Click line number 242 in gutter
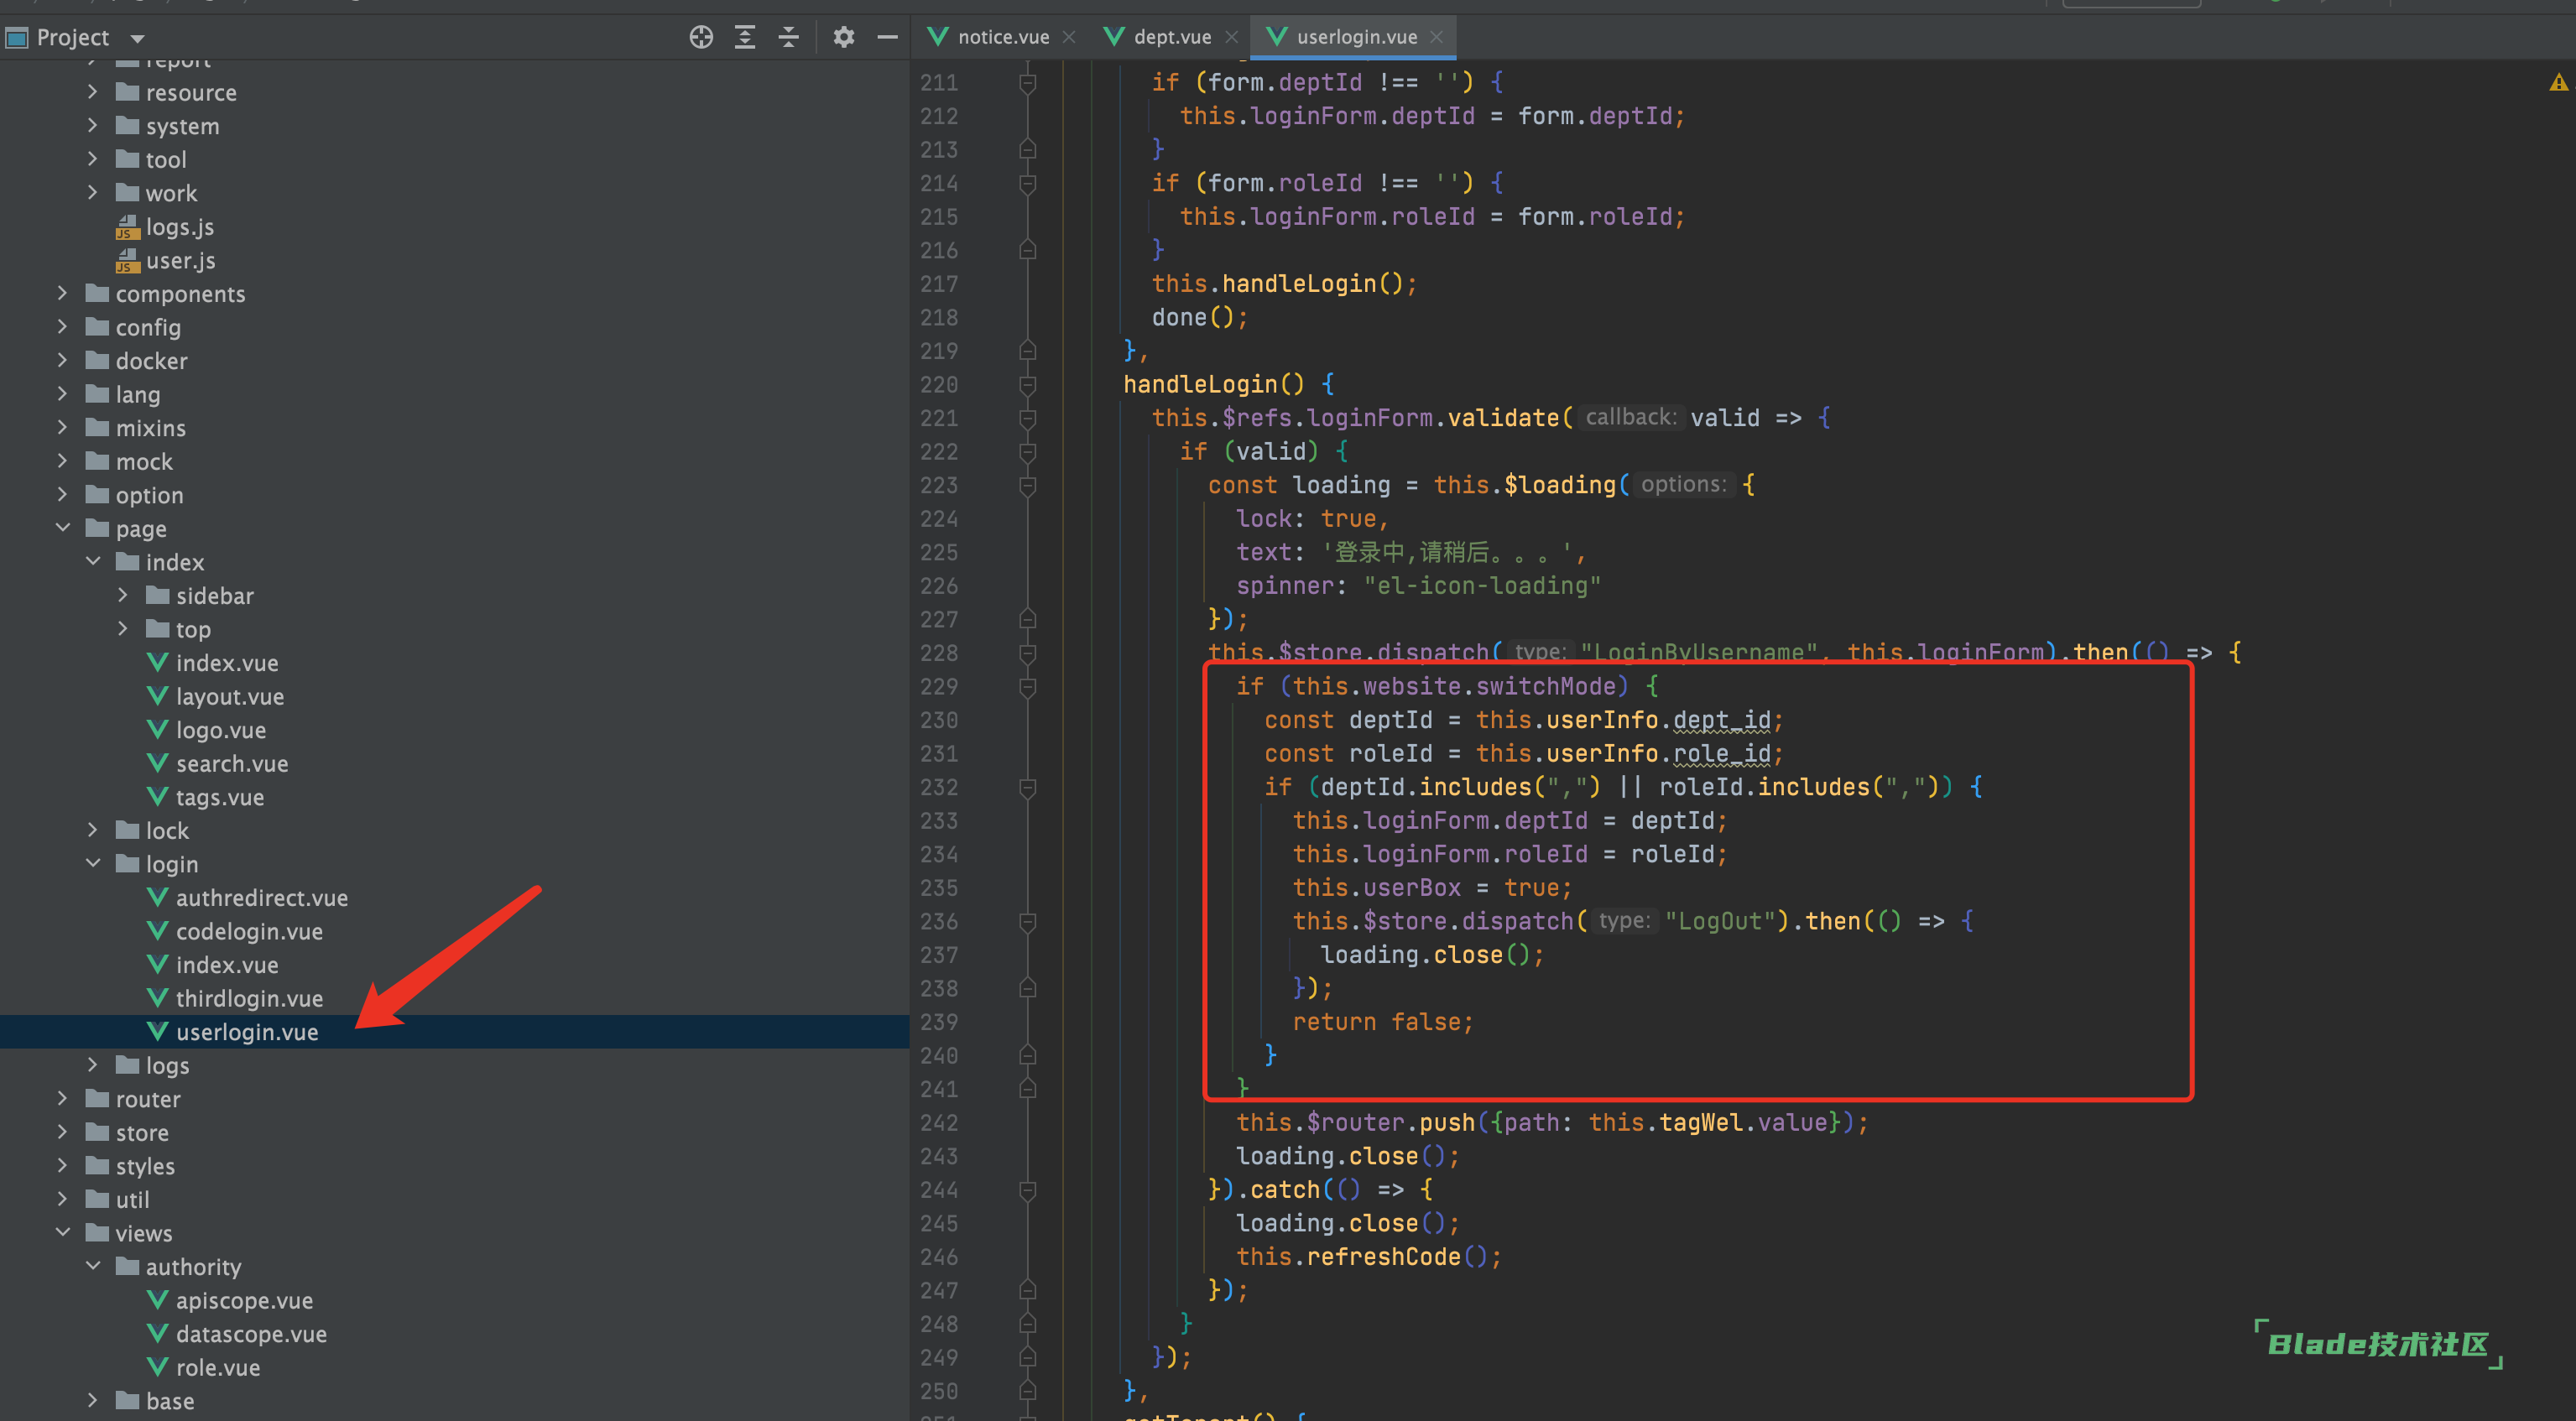Image resolution: width=2576 pixels, height=1421 pixels. [939, 1123]
